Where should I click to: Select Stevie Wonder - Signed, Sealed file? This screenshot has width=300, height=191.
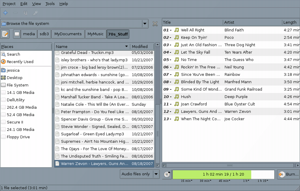[104, 127]
